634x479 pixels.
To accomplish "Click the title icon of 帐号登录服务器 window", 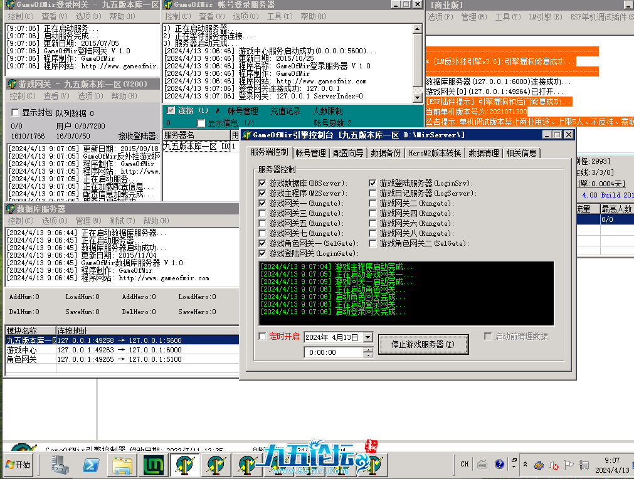I will pyautogui.click(x=168, y=4).
